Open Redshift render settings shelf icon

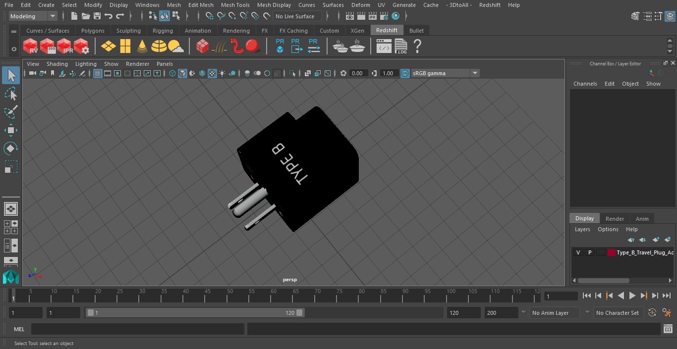click(x=81, y=46)
